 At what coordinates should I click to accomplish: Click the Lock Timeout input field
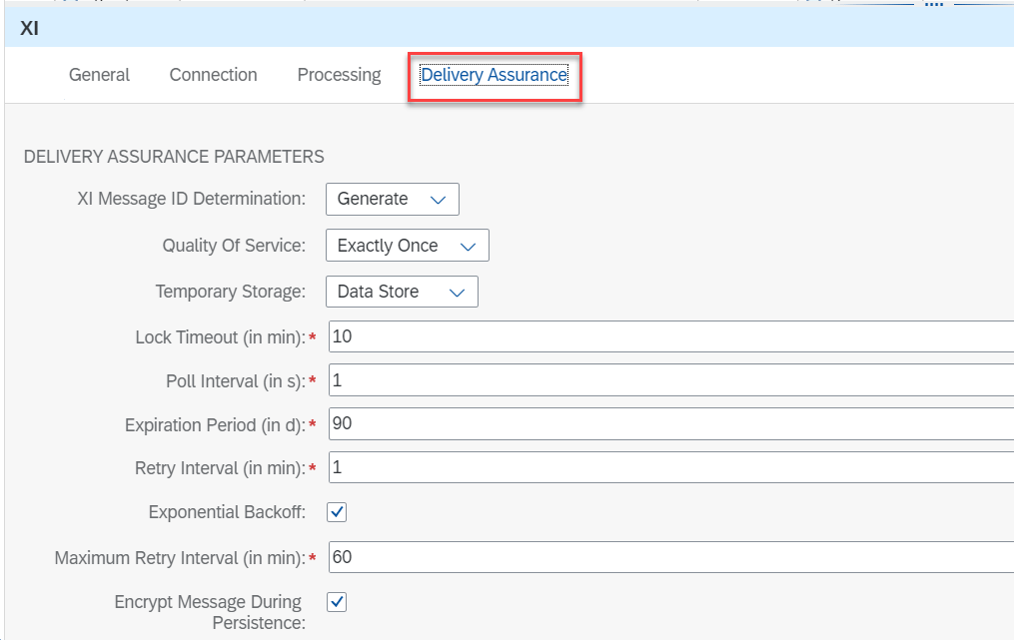point(669,336)
